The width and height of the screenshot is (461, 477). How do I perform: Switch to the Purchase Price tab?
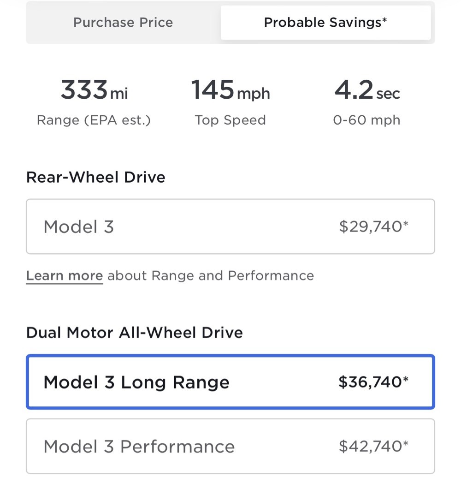(123, 23)
